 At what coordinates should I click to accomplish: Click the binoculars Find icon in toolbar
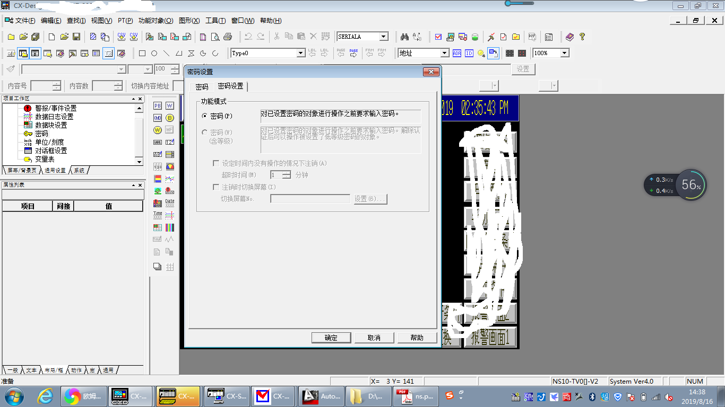[x=405, y=37]
